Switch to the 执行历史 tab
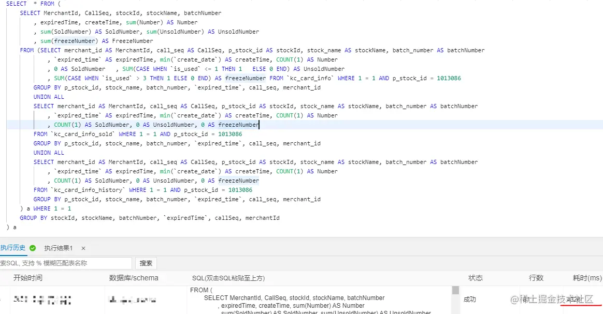The image size is (603, 314). pos(12,248)
